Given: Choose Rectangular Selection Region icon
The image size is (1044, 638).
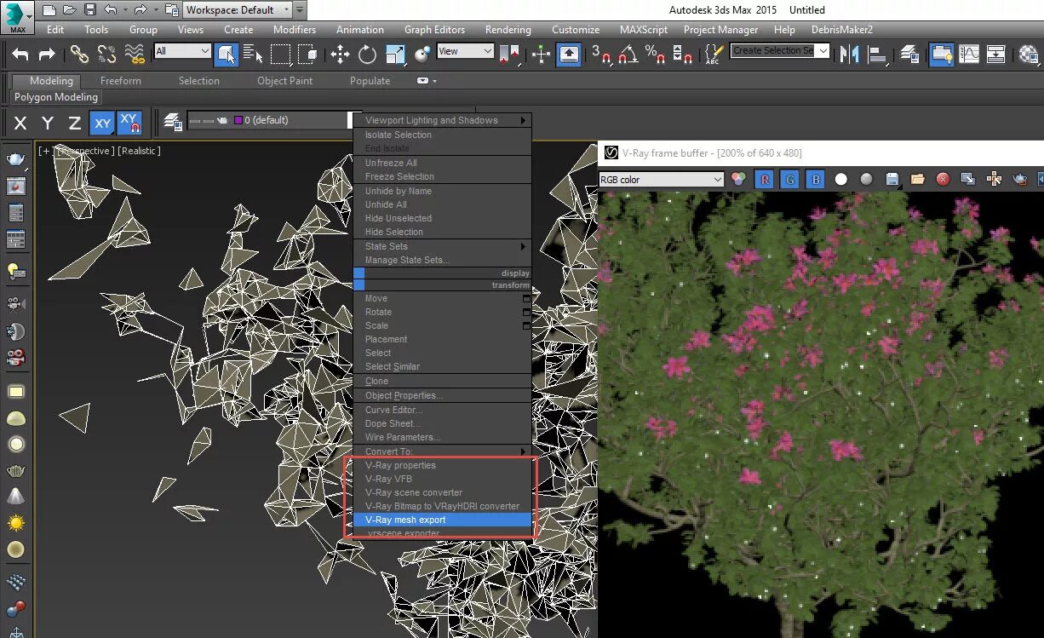Looking at the screenshot, I should click(280, 55).
